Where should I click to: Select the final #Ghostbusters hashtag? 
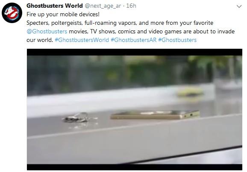(177, 40)
